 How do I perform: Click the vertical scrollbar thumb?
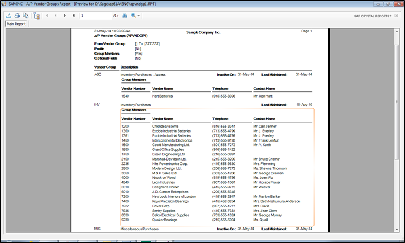[x=397, y=102]
